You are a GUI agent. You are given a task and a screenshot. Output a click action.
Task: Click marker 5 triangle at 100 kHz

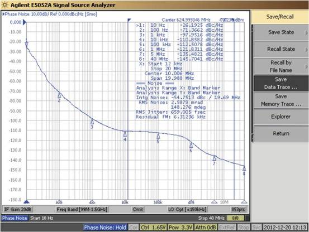pyautogui.click(x=158, y=136)
